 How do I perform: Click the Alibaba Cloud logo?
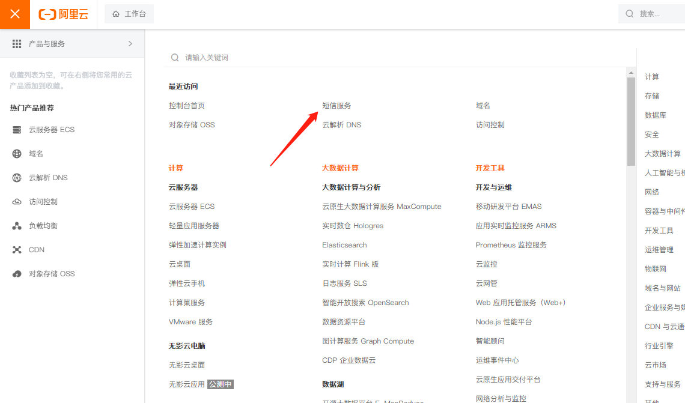click(63, 14)
